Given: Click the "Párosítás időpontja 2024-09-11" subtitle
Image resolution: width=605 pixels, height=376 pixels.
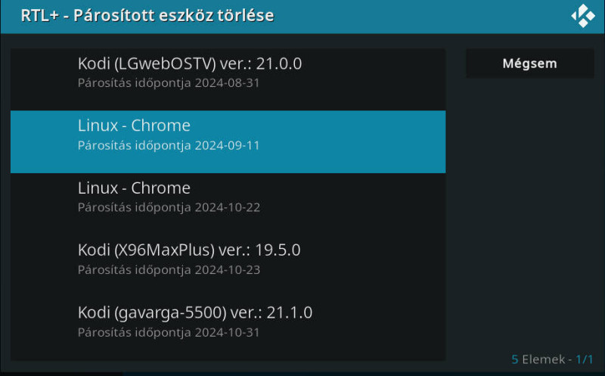Looking at the screenshot, I should pos(169,145).
